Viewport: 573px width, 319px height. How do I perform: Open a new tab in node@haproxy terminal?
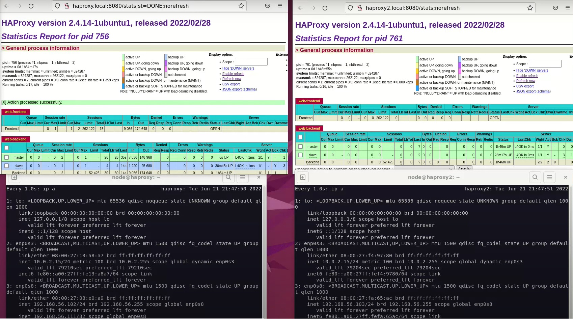(14, 177)
